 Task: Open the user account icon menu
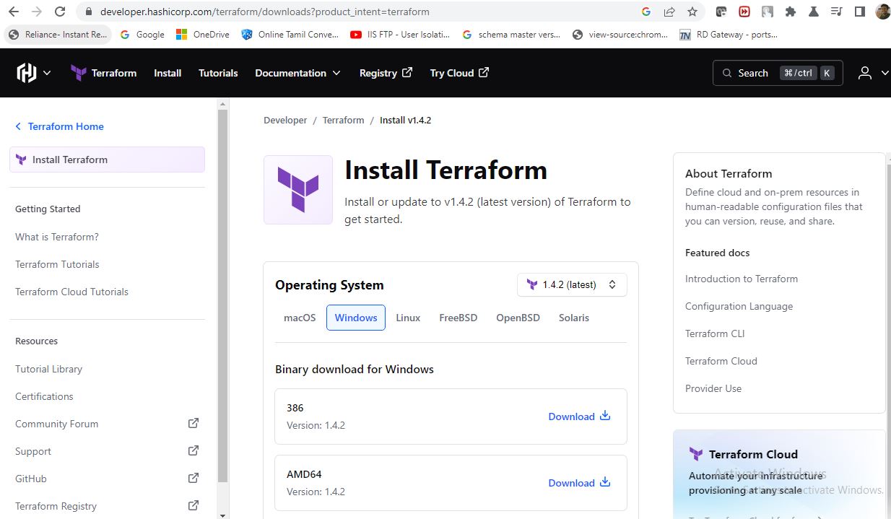pos(864,73)
